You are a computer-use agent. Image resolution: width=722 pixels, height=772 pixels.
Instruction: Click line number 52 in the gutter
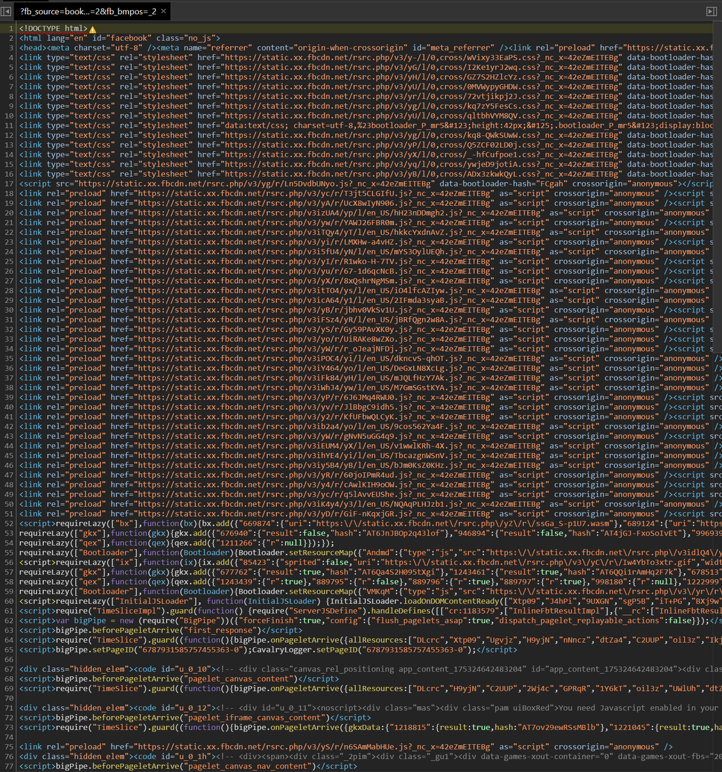(9, 524)
